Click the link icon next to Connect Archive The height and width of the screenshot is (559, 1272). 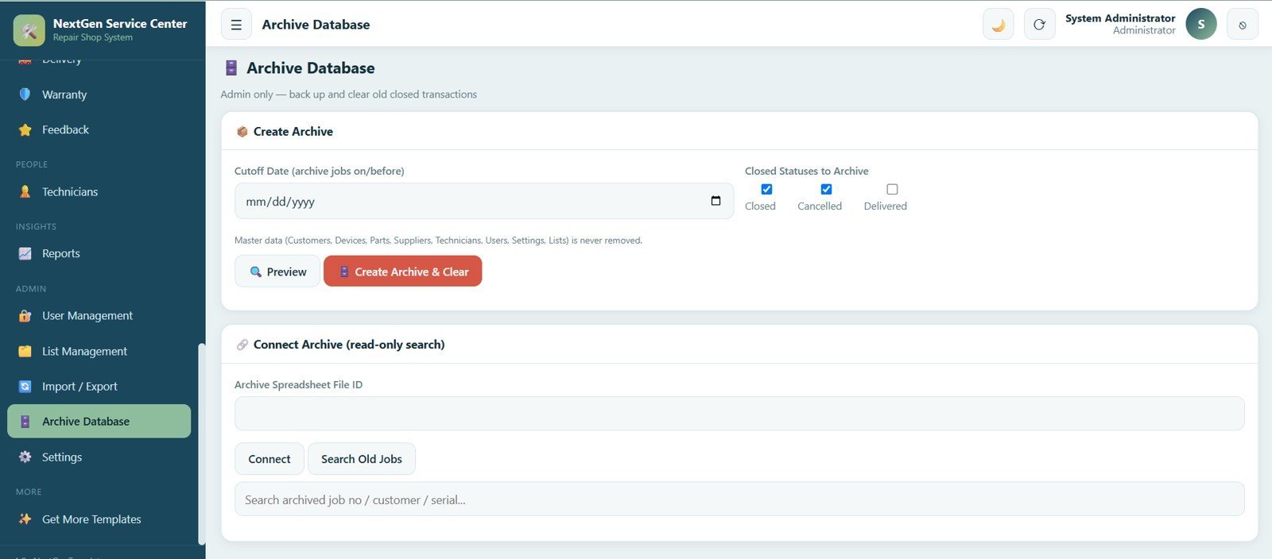(x=242, y=345)
